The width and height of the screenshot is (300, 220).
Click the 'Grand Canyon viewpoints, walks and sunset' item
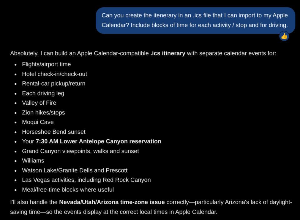coord(80,151)
